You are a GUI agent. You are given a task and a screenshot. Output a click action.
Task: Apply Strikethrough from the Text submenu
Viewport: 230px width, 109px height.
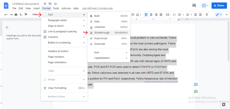click(109, 33)
